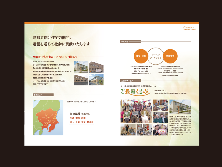Viewport: 222px width, 167px height.
Task: Select the orange 施設運営 circle
Action: 170,56
